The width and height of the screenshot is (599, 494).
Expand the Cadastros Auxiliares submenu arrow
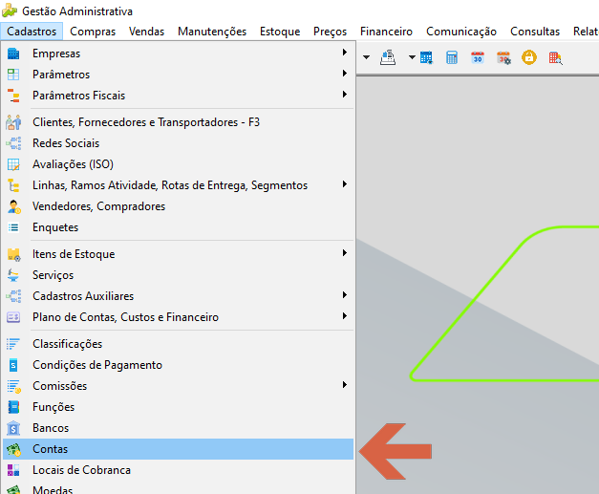(x=345, y=295)
